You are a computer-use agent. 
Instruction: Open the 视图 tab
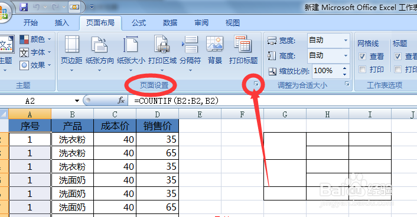[233, 23]
